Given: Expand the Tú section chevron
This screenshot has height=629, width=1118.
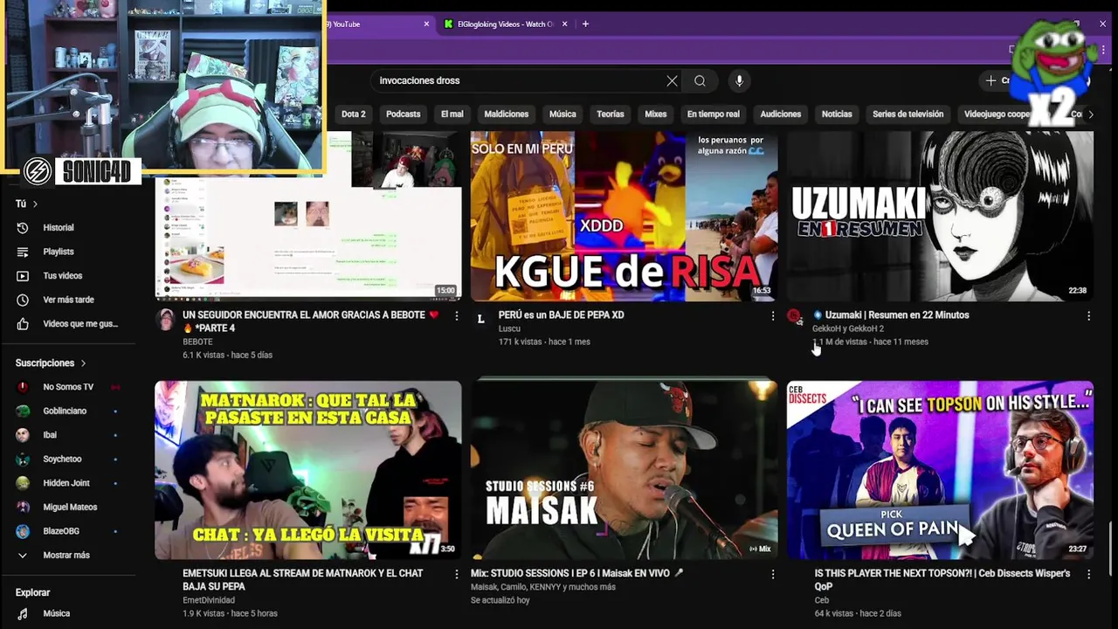Looking at the screenshot, I should (35, 204).
